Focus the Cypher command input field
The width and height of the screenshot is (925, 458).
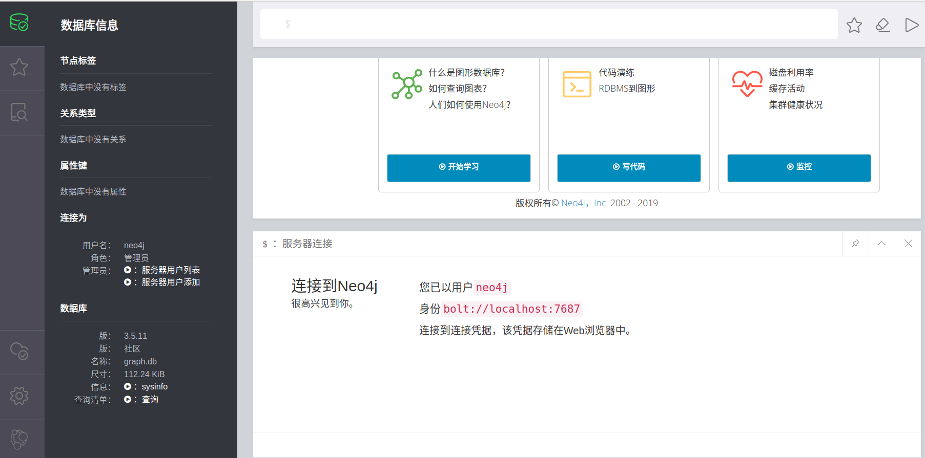coord(549,24)
